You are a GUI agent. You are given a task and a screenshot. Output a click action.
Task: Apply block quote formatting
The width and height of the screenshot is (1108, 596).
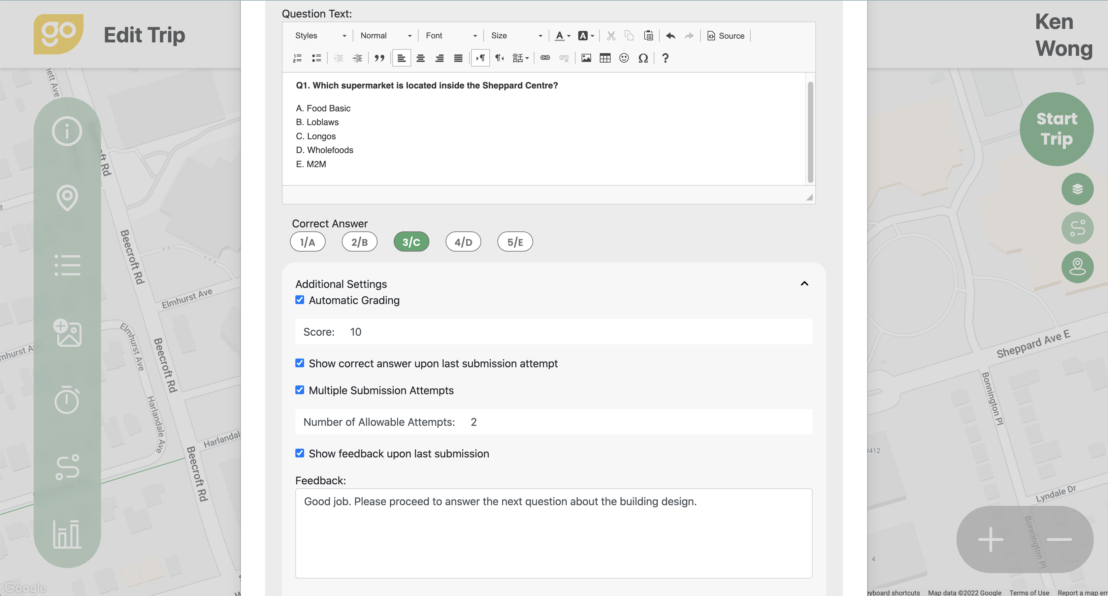coord(379,58)
